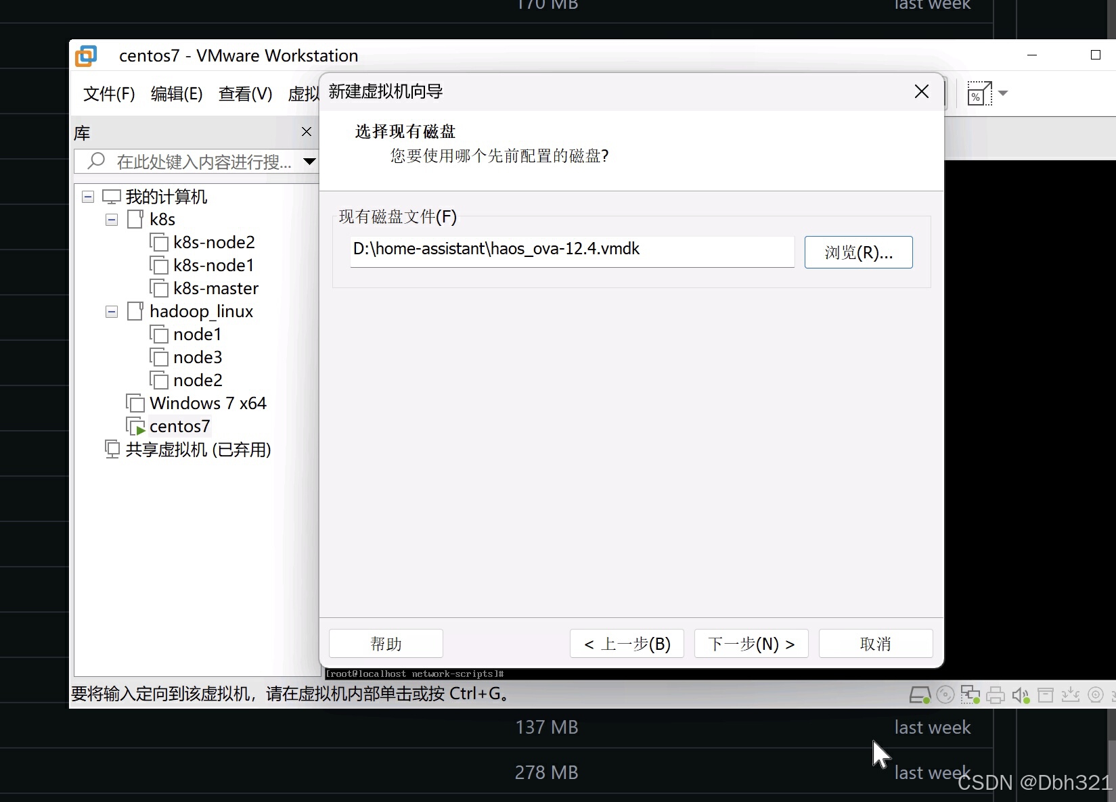
Task: Click the VMware Workstation logo icon
Action: (86, 55)
